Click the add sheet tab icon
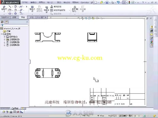The height and width of the screenshot is (118, 158). [x=23, y=108]
